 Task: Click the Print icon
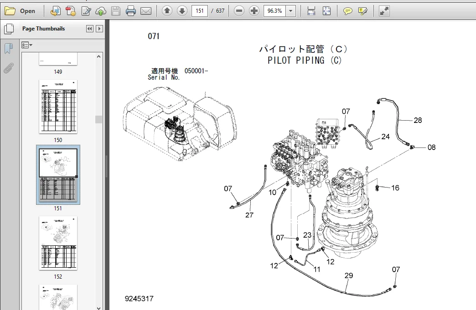130,11
